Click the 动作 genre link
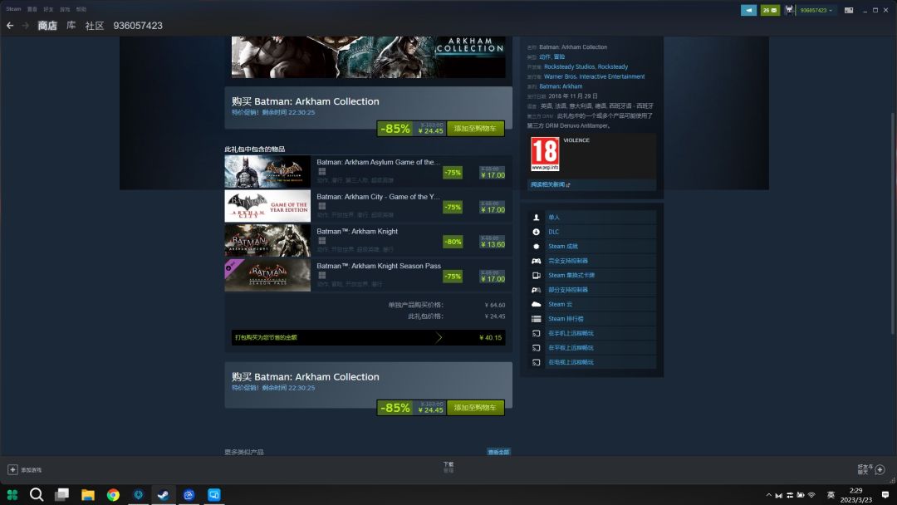This screenshot has height=505, width=897. click(545, 56)
